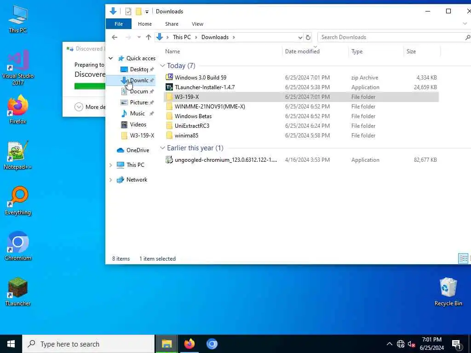
Task: Select the TLauncher-Installer-1.4.7 application icon
Action: (169, 87)
